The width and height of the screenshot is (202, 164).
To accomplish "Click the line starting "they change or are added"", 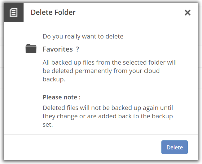I will coord(108,116).
